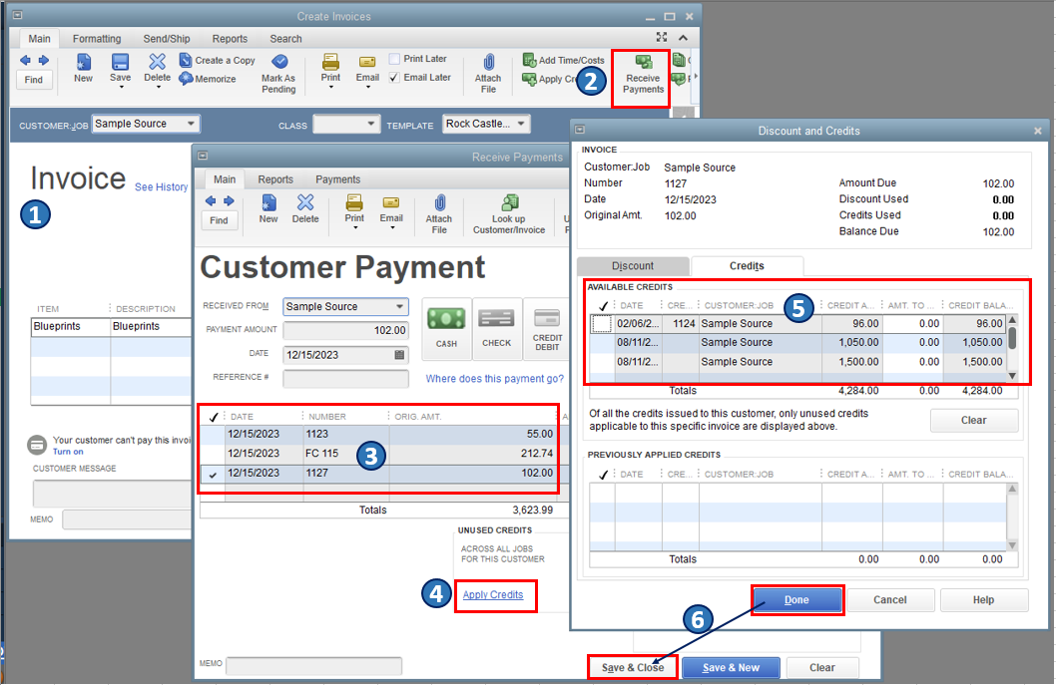Click the Done button

[796, 599]
